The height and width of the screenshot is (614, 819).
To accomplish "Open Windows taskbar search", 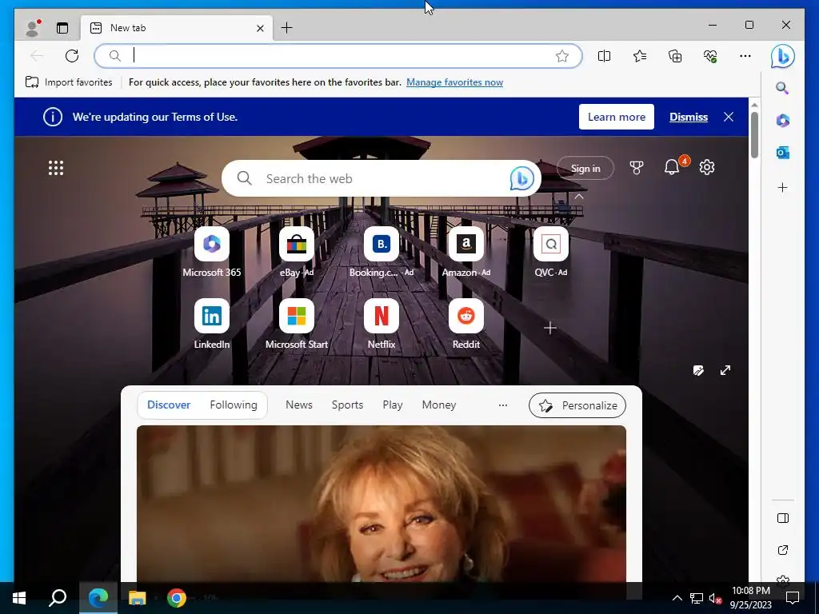I will pyautogui.click(x=58, y=598).
